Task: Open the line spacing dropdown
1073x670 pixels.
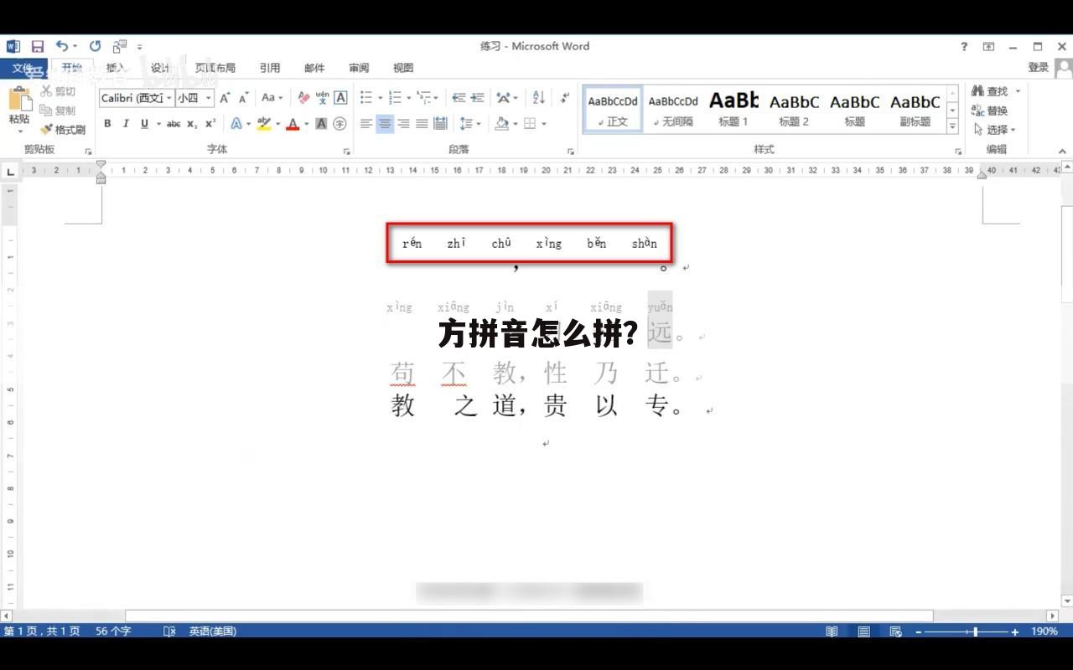Action: pyautogui.click(x=470, y=124)
